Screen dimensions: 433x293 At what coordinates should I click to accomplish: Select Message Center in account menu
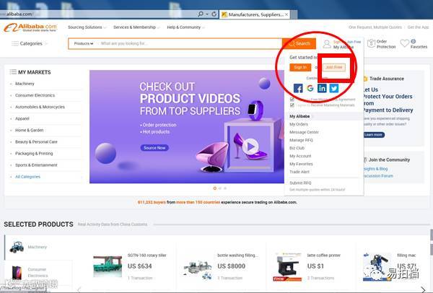304,132
